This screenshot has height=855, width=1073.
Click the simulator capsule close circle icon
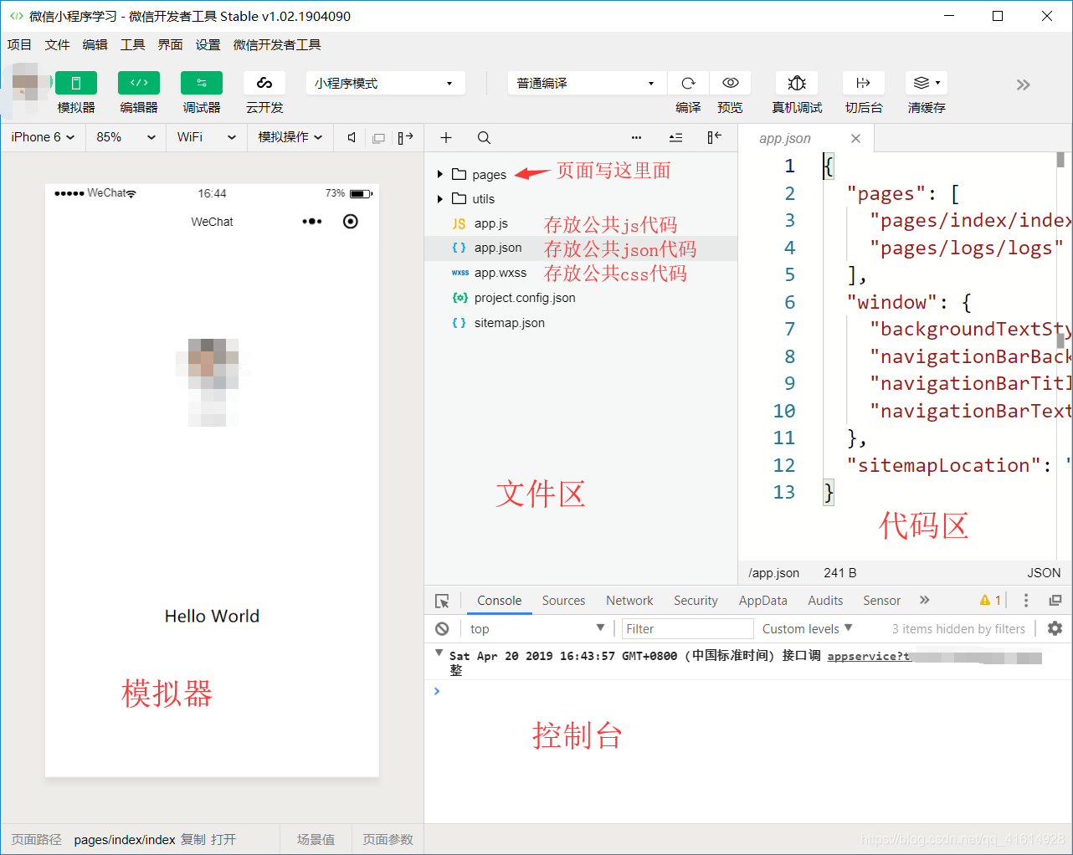(351, 222)
